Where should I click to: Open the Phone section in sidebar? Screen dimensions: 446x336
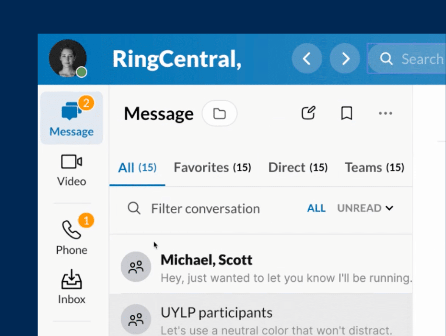pyautogui.click(x=71, y=238)
